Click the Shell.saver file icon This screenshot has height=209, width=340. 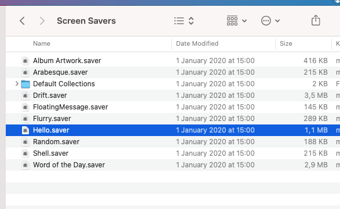coord(25,153)
